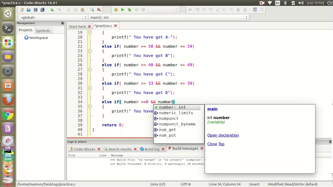Select Projects management tab

25,30
